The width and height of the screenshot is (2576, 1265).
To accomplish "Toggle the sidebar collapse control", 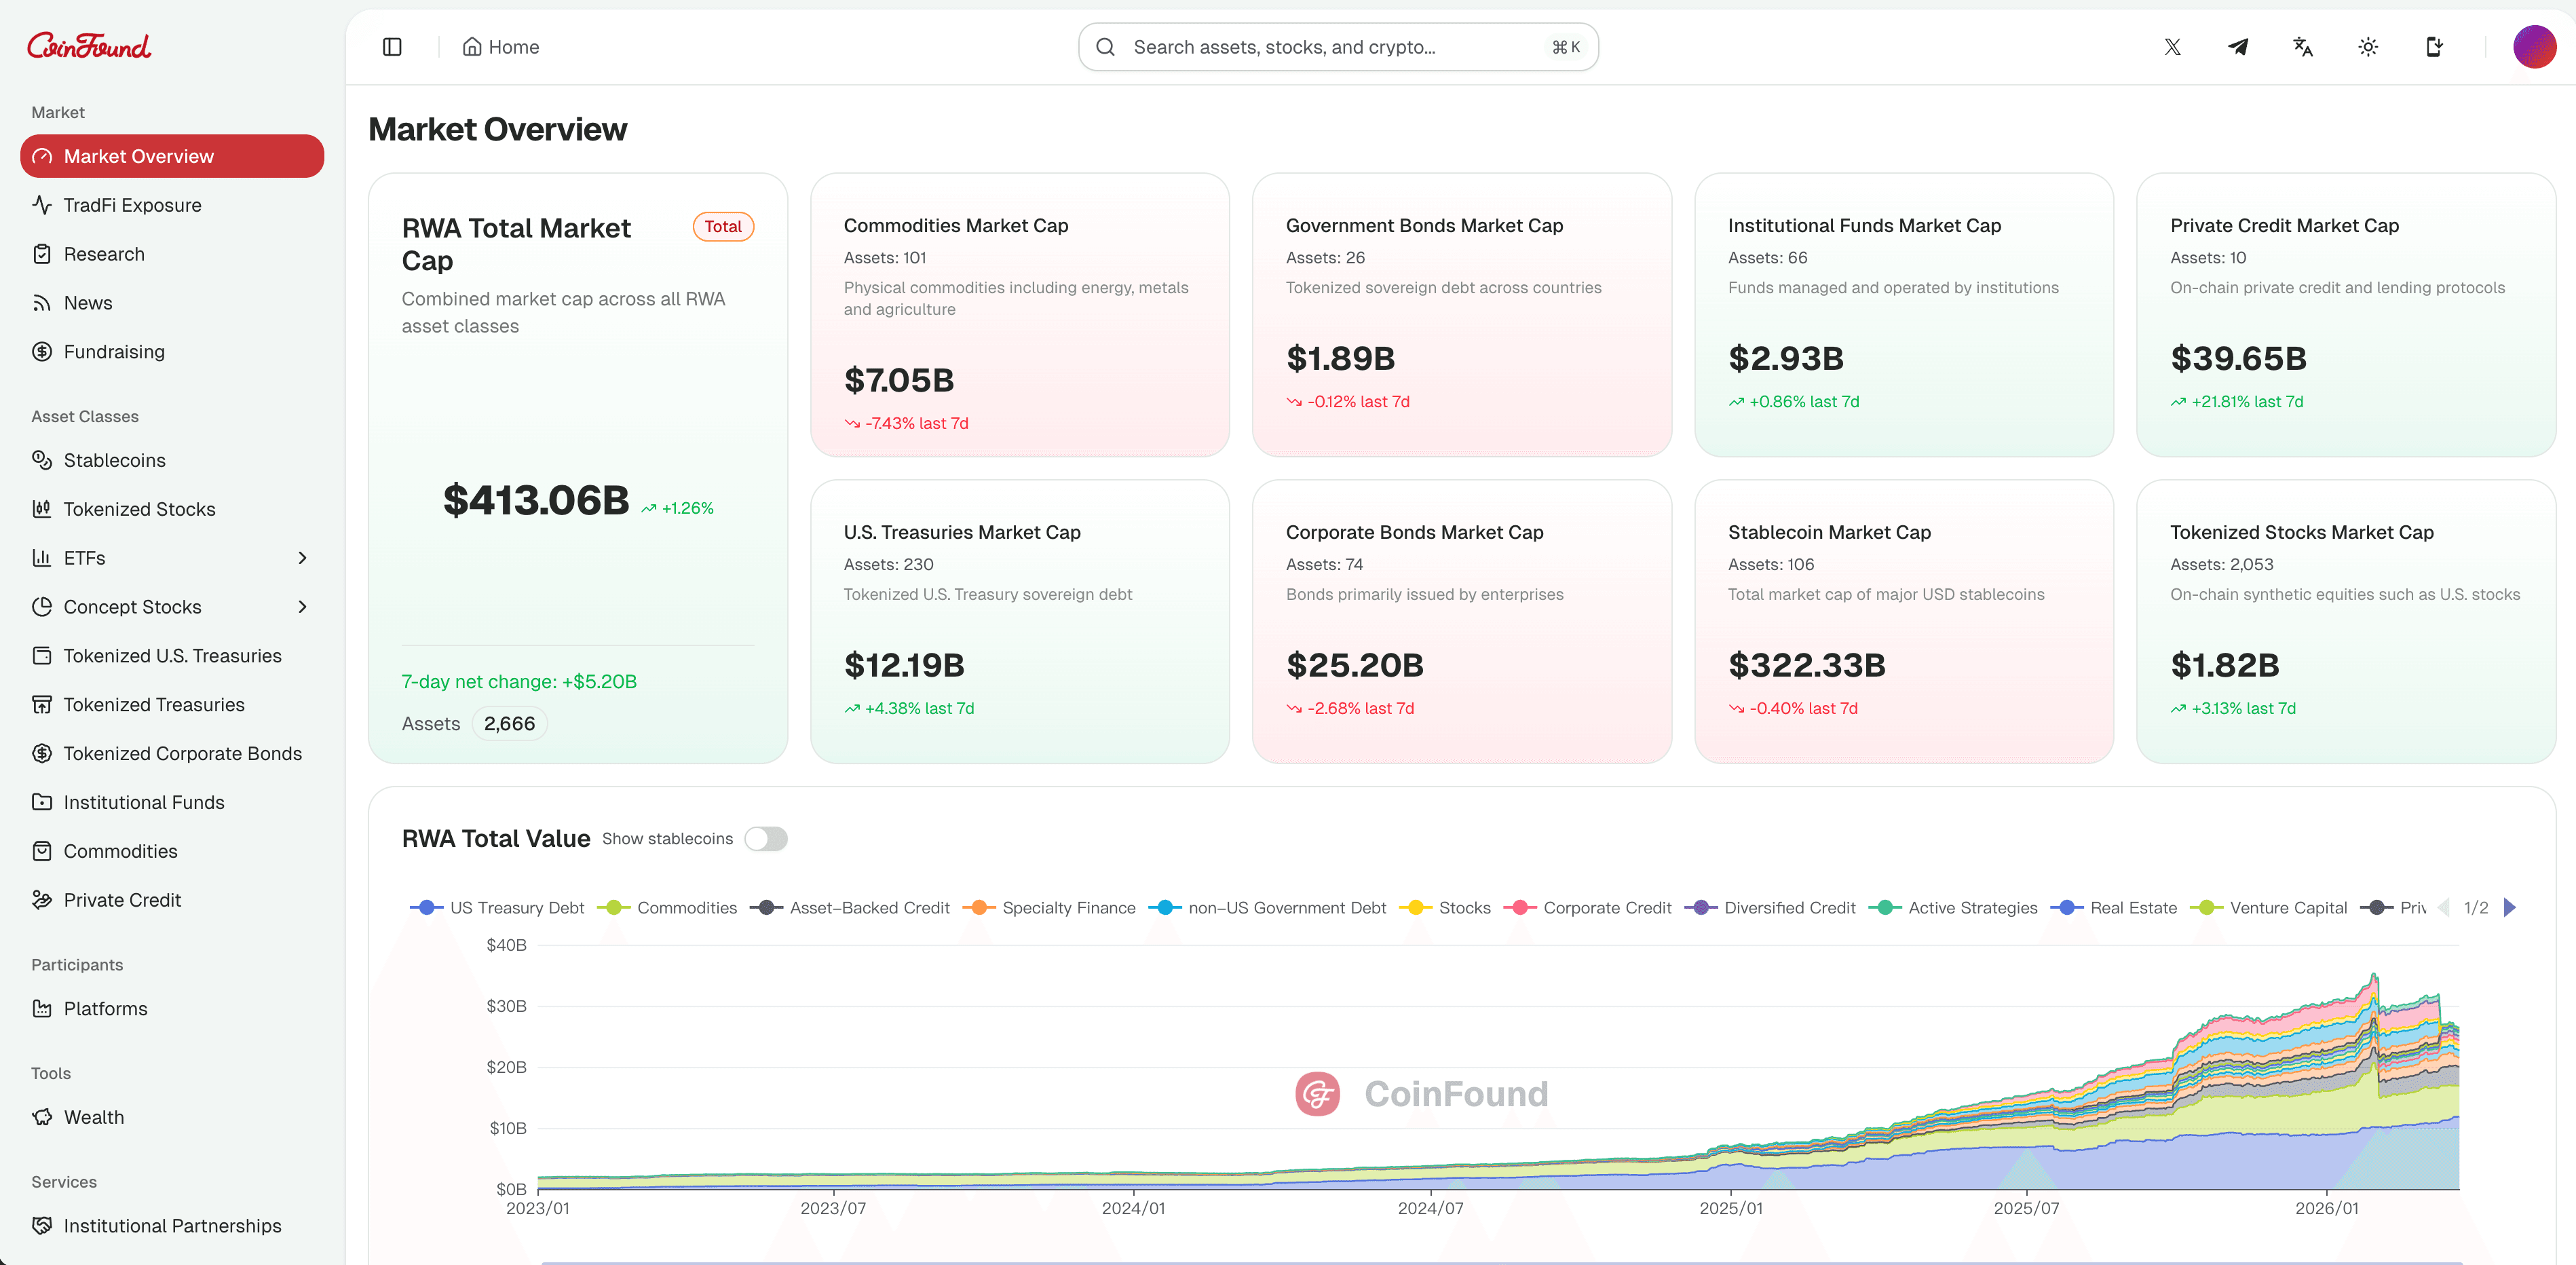I will [392, 46].
